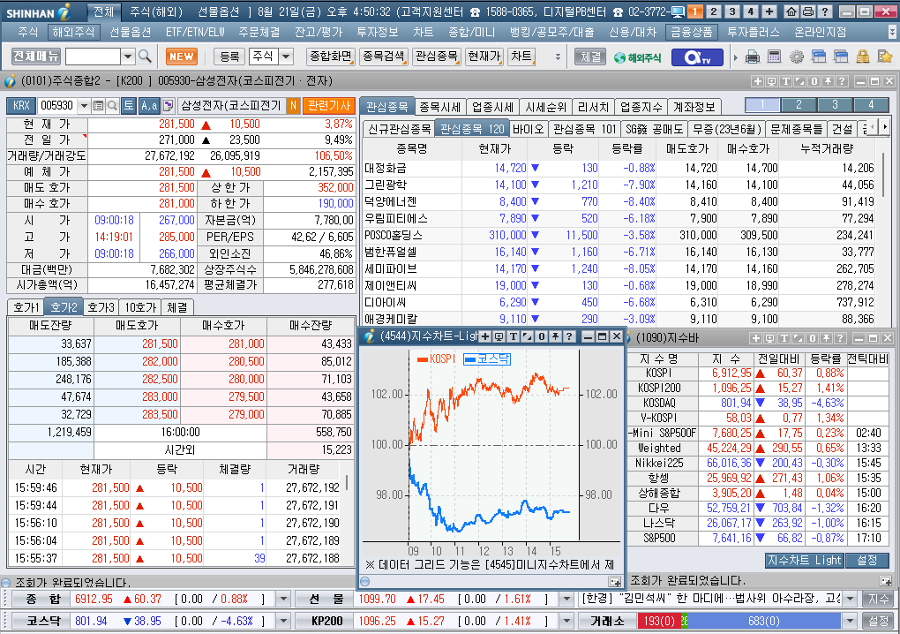The height and width of the screenshot is (634, 900).
Task: Switch to 종목시세 tab
Action: [x=439, y=107]
